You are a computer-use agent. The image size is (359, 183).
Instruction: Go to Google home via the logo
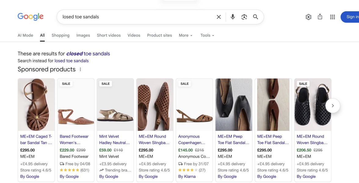pyautogui.click(x=31, y=16)
